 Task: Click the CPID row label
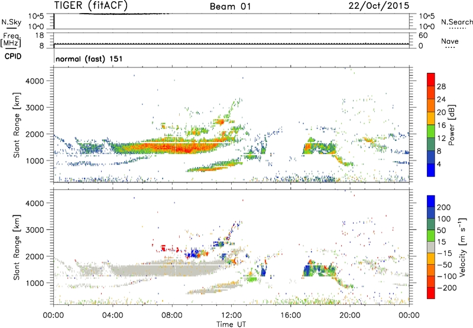13,56
